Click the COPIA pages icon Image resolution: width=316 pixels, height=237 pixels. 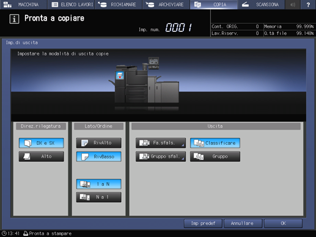coord(197,4)
